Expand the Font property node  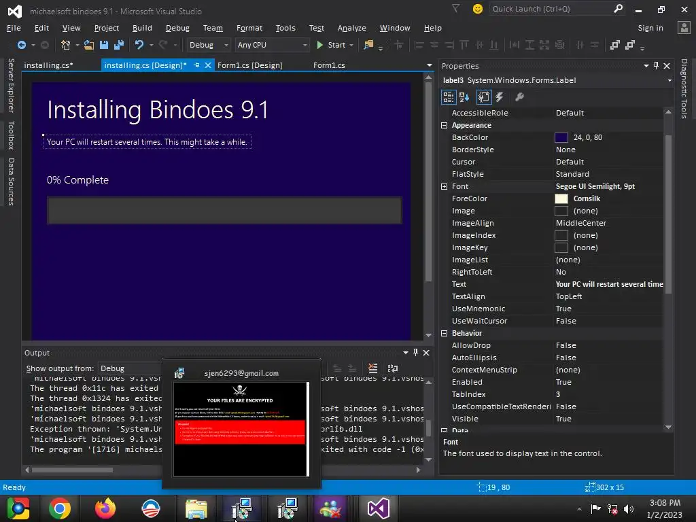pyautogui.click(x=444, y=186)
